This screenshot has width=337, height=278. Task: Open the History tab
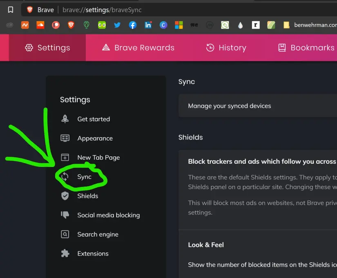(226, 48)
